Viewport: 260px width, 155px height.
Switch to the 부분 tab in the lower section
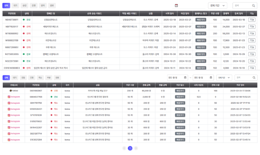pyautogui.click(x=48, y=77)
